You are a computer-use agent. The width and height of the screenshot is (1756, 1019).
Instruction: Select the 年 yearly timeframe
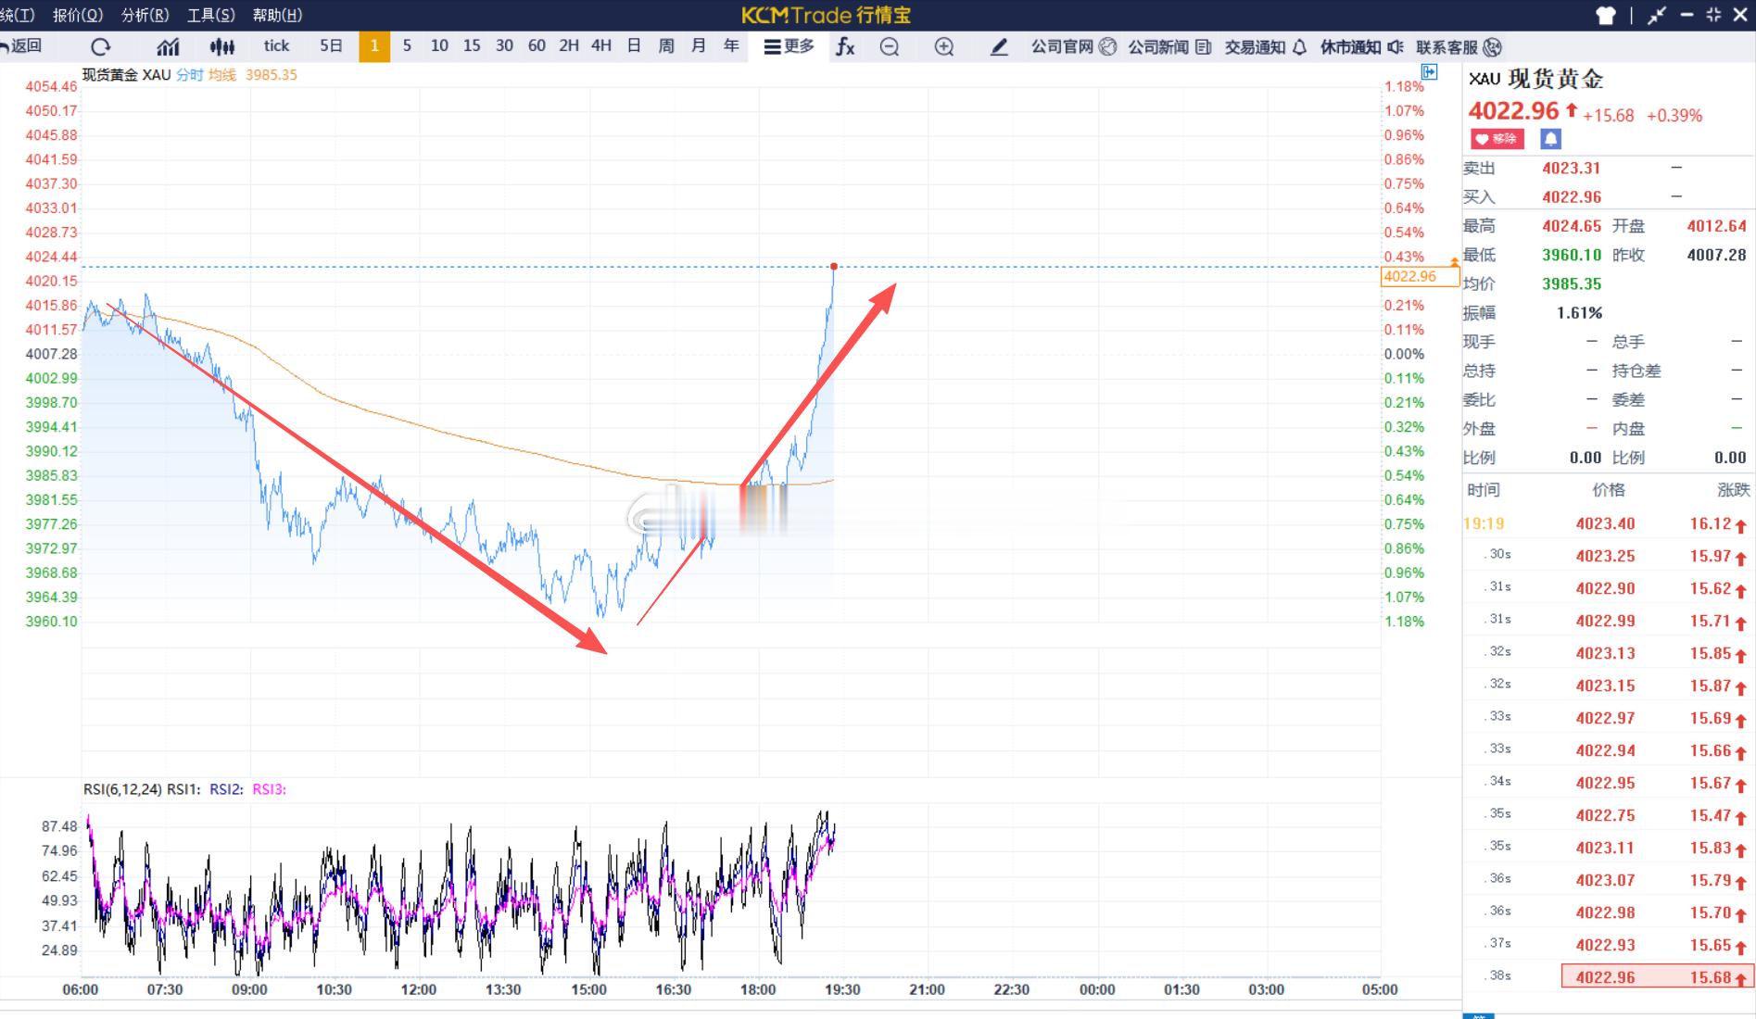(731, 46)
